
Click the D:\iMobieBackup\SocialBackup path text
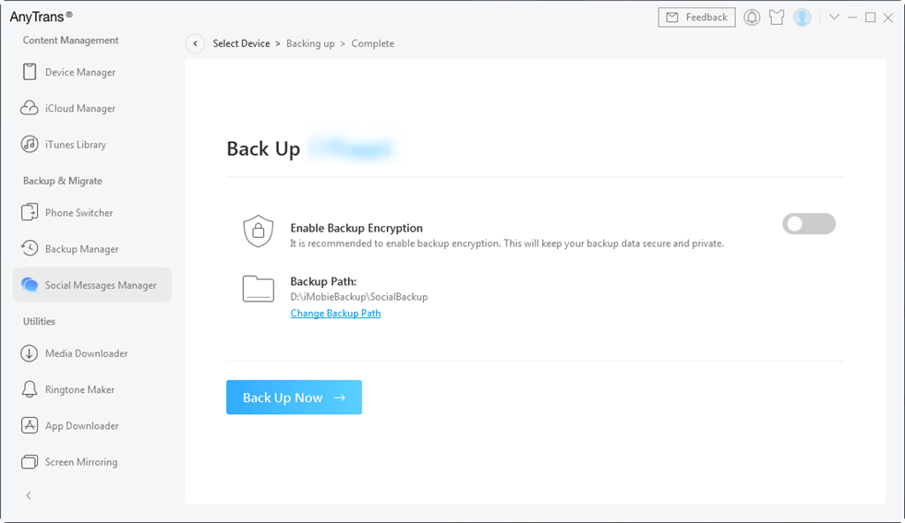tap(359, 297)
